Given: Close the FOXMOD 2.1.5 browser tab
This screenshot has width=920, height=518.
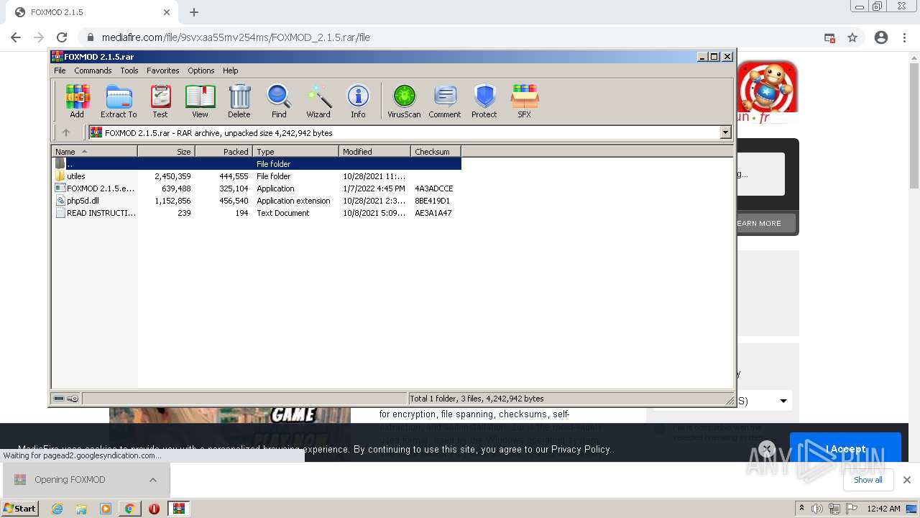Looking at the screenshot, I should [x=167, y=12].
